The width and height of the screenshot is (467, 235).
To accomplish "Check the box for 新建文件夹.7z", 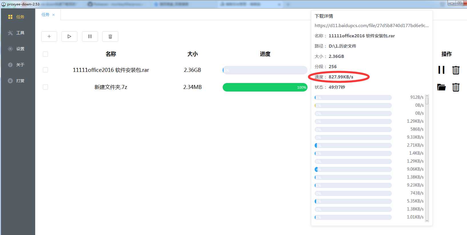I will point(45,87).
